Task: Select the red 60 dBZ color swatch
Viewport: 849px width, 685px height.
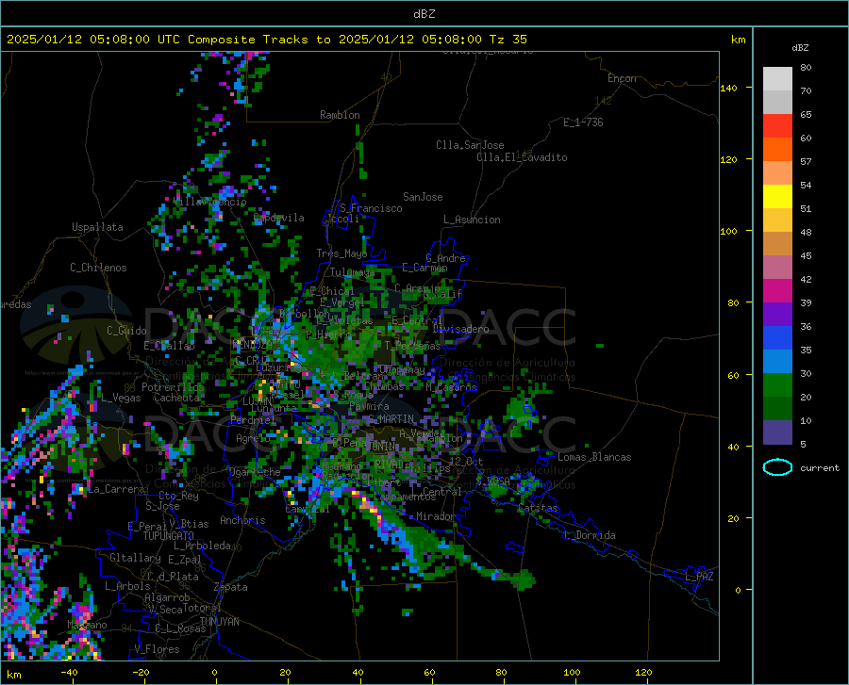Action: (777, 126)
